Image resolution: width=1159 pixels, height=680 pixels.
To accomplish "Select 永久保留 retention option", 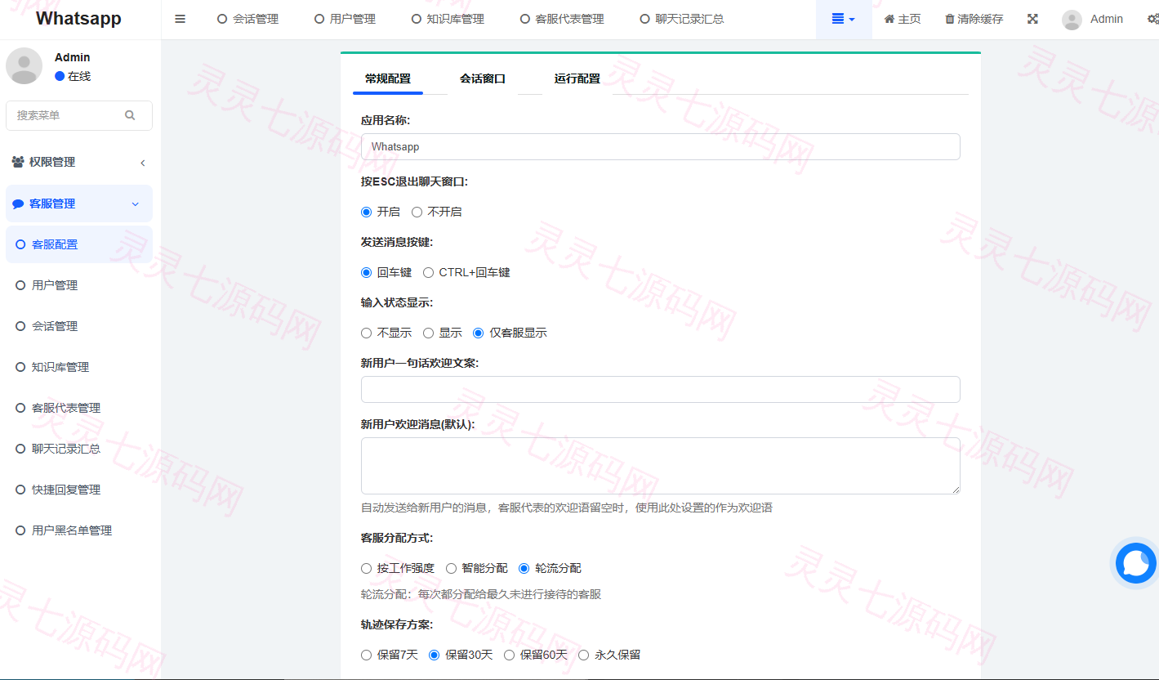I will [583, 655].
